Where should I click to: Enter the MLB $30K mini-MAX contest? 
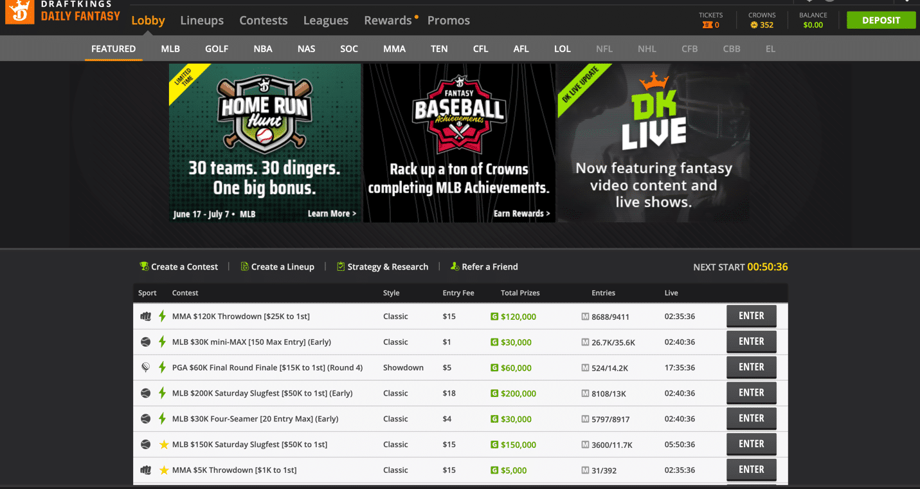click(x=751, y=342)
